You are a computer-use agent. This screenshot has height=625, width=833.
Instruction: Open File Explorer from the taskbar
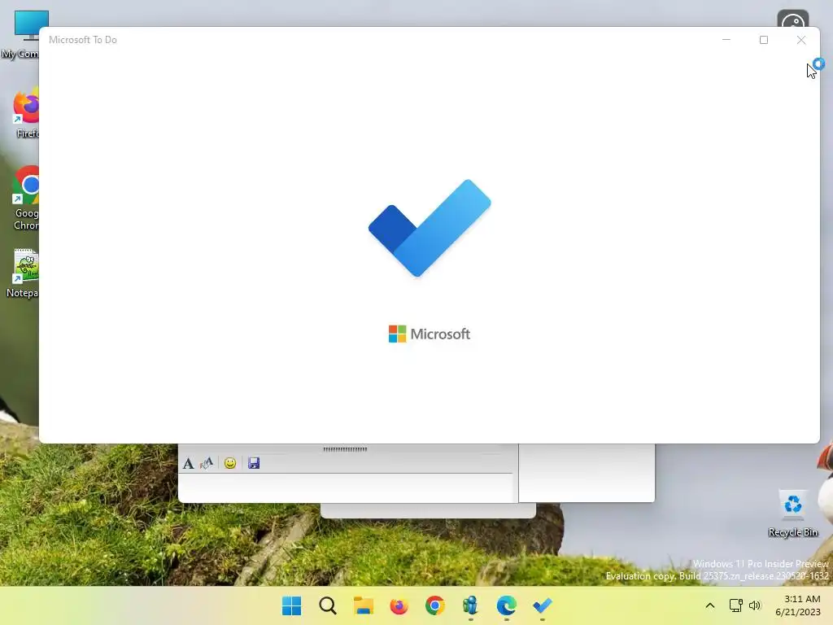point(364,605)
